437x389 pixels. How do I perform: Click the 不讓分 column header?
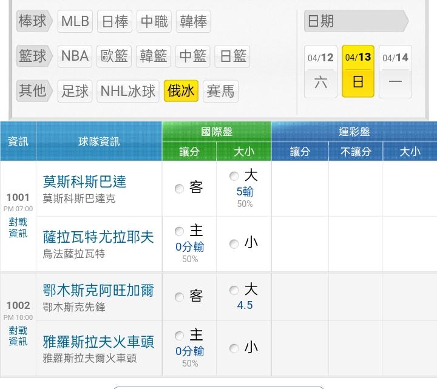[x=356, y=152]
